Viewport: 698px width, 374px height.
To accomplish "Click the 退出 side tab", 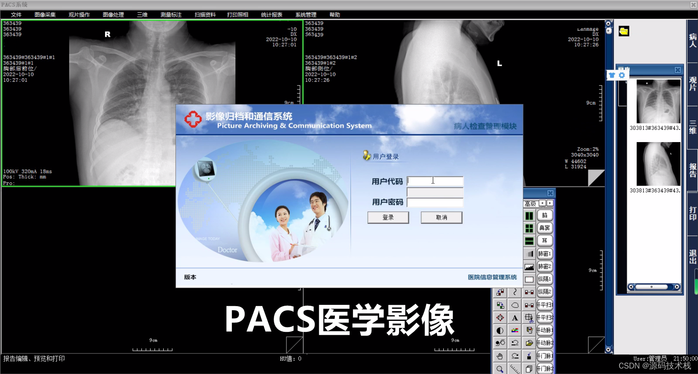I will [693, 256].
